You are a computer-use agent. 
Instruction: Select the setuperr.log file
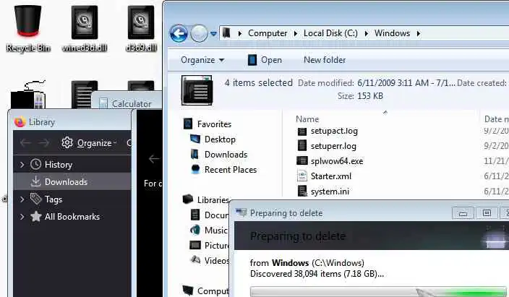pyautogui.click(x=333, y=146)
